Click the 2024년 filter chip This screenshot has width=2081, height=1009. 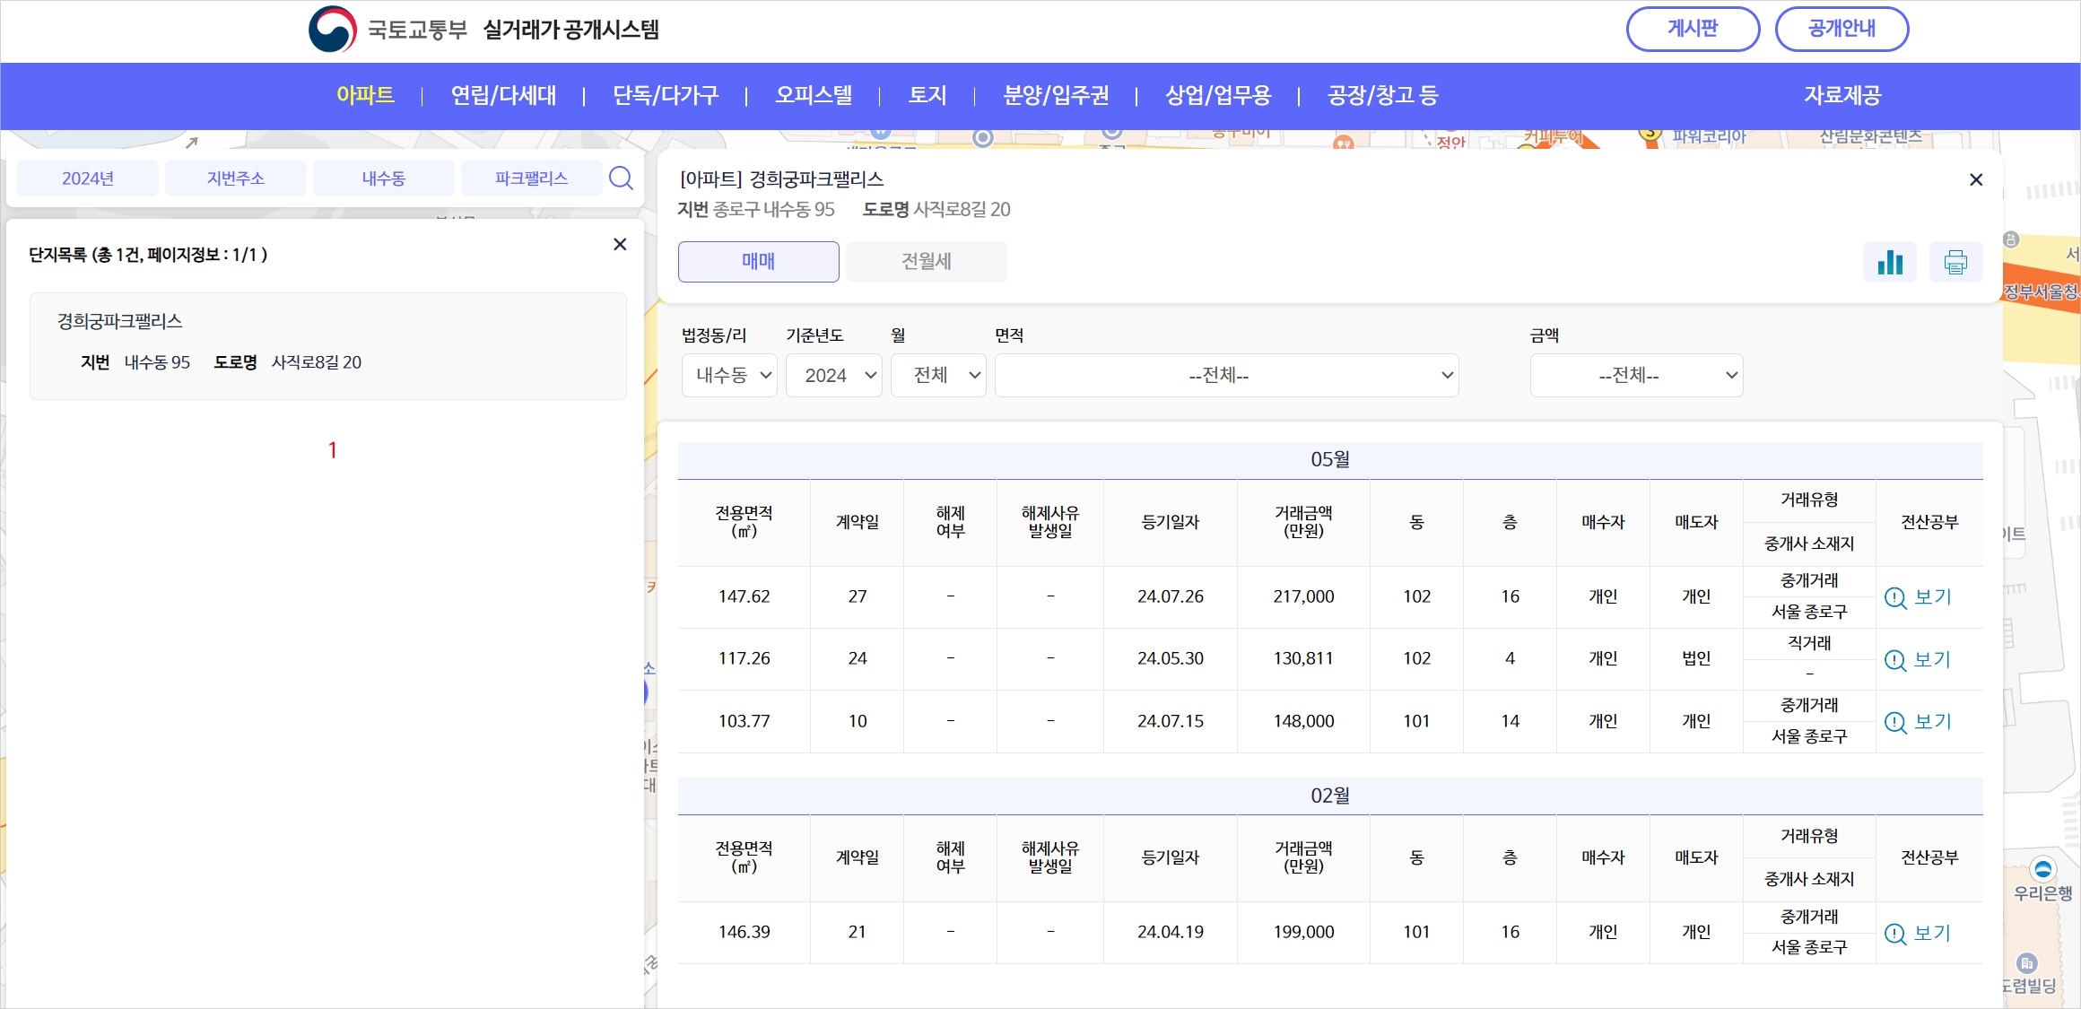(88, 178)
